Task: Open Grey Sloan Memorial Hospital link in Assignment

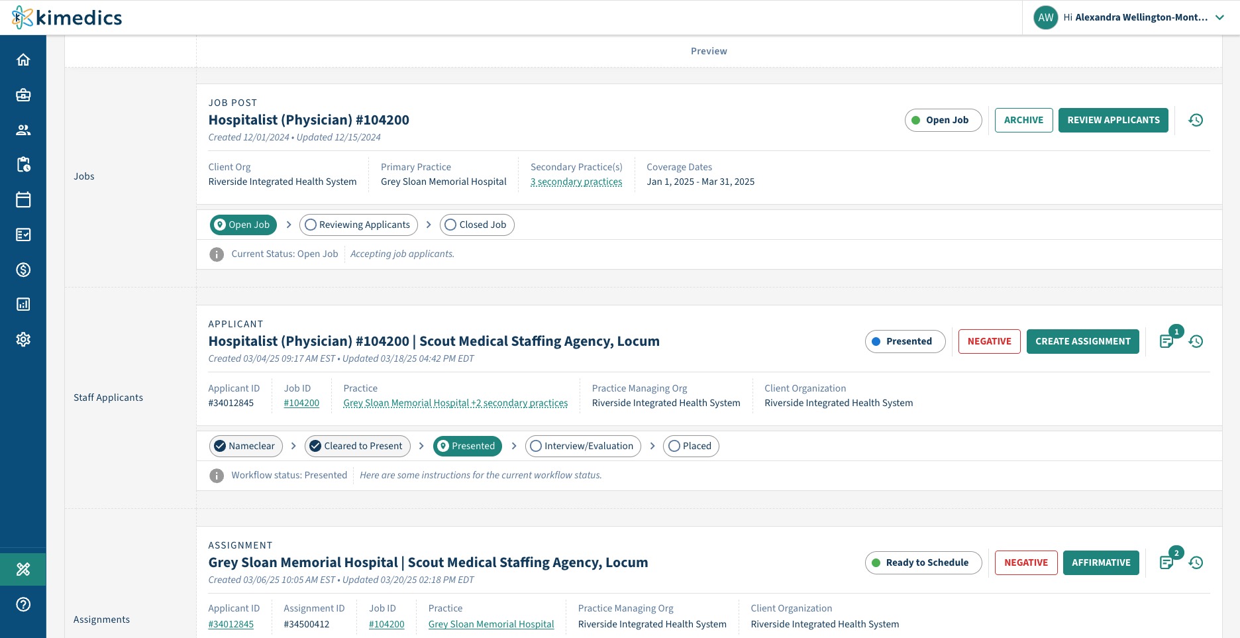Action: 491,624
